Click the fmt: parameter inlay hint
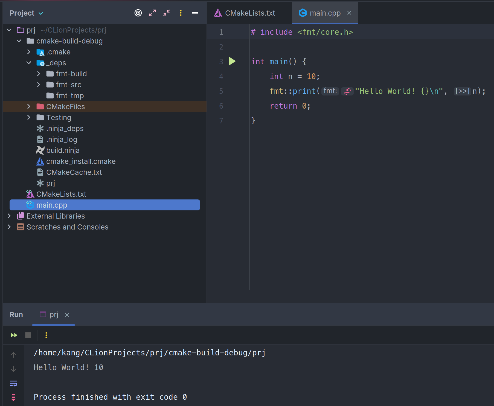This screenshot has height=406, width=494. [x=330, y=91]
